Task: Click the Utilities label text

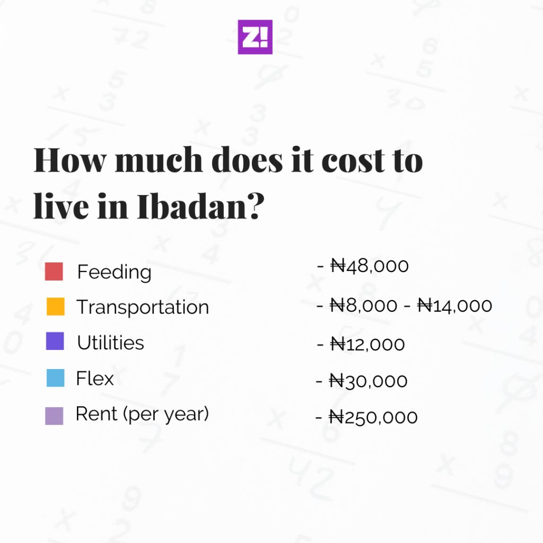Action: pos(110,343)
